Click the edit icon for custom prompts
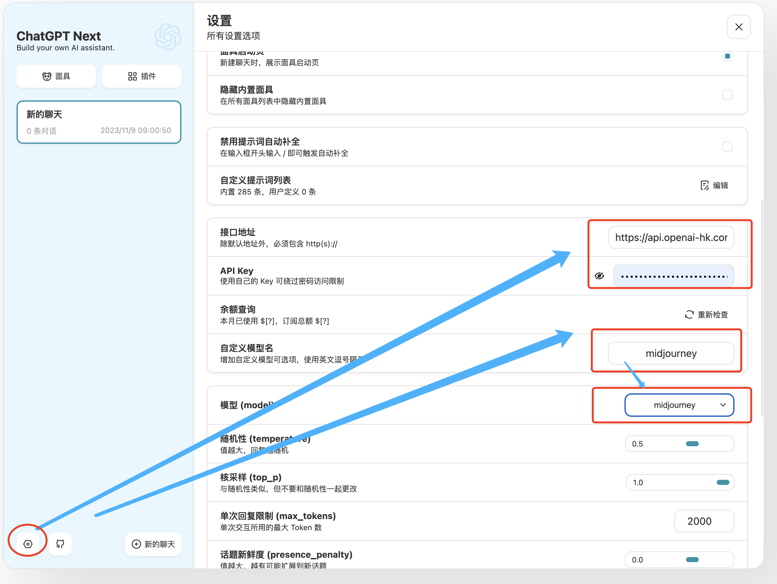The height and width of the screenshot is (584, 777). (704, 185)
